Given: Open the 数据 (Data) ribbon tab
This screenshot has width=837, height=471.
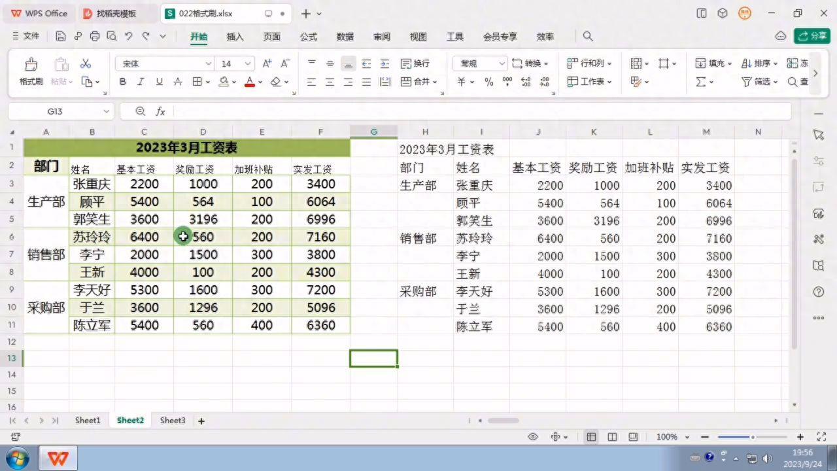Looking at the screenshot, I should pyautogui.click(x=345, y=37).
